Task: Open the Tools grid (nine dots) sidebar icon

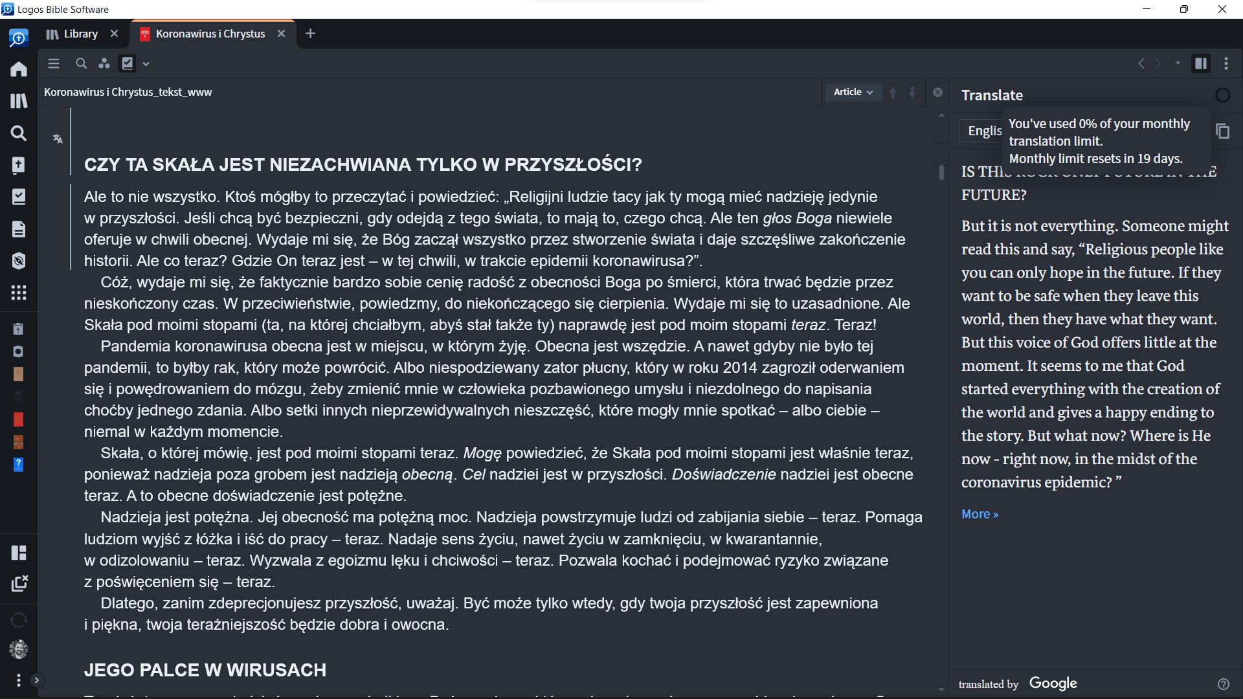Action: point(19,293)
